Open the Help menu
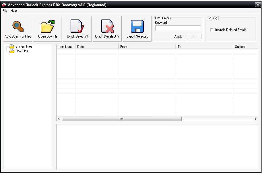The image size is (262, 174). pyautogui.click(x=14, y=11)
